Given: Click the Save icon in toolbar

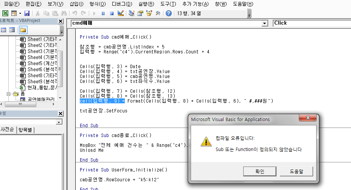Looking at the screenshot, I should pos(27,13).
